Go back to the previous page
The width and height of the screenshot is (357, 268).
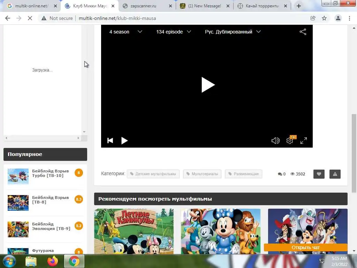[8, 18]
